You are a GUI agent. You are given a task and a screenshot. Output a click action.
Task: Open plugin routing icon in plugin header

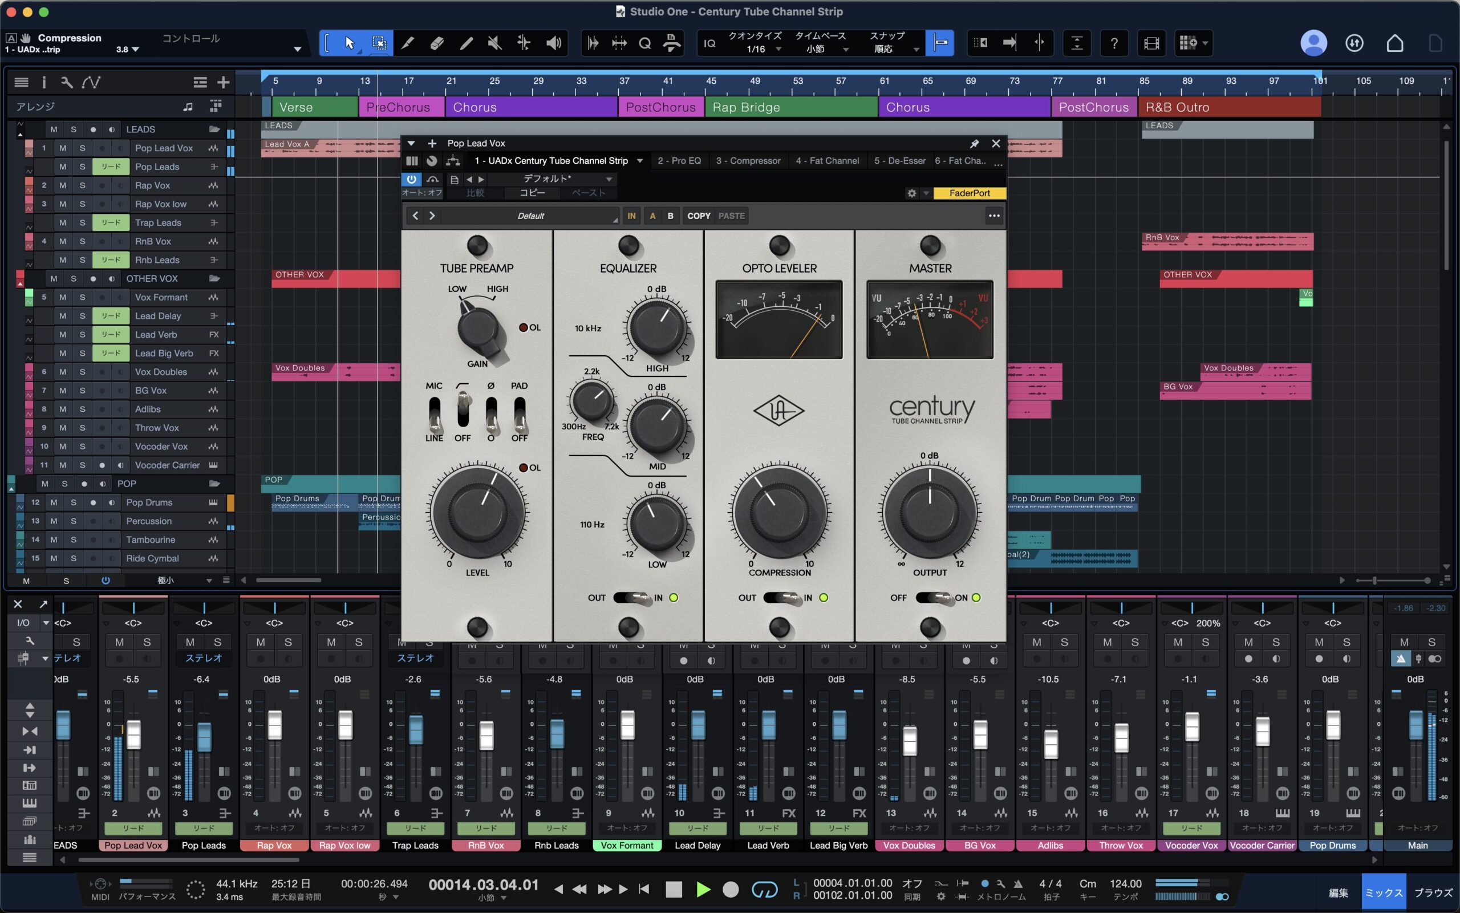tap(453, 161)
